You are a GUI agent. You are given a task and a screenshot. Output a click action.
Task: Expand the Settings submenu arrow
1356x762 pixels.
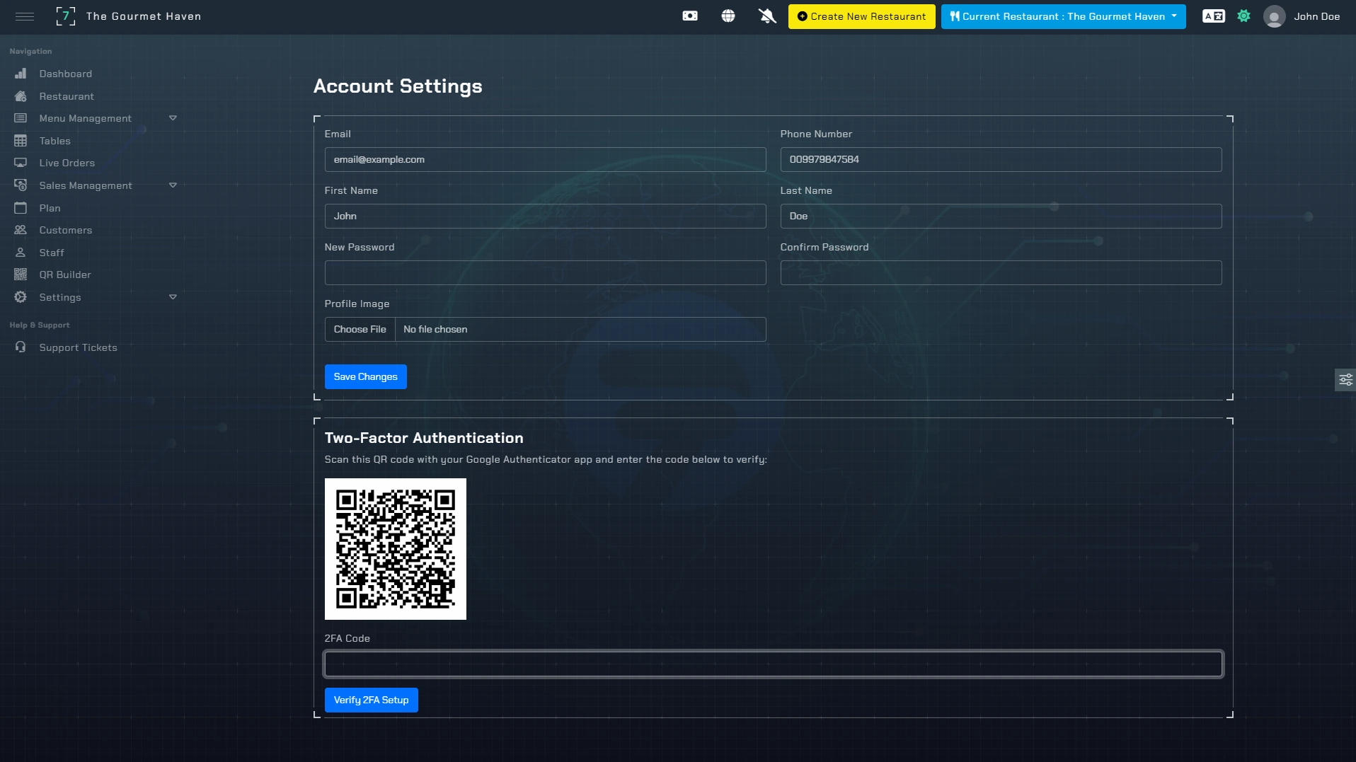coord(173,297)
